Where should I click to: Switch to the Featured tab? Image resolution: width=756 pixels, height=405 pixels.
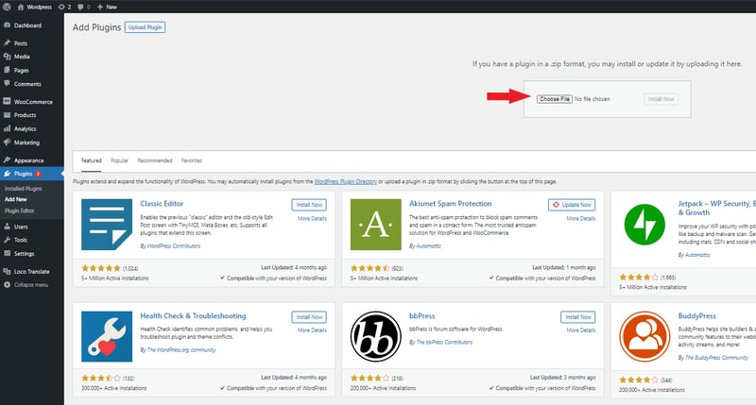[91, 160]
